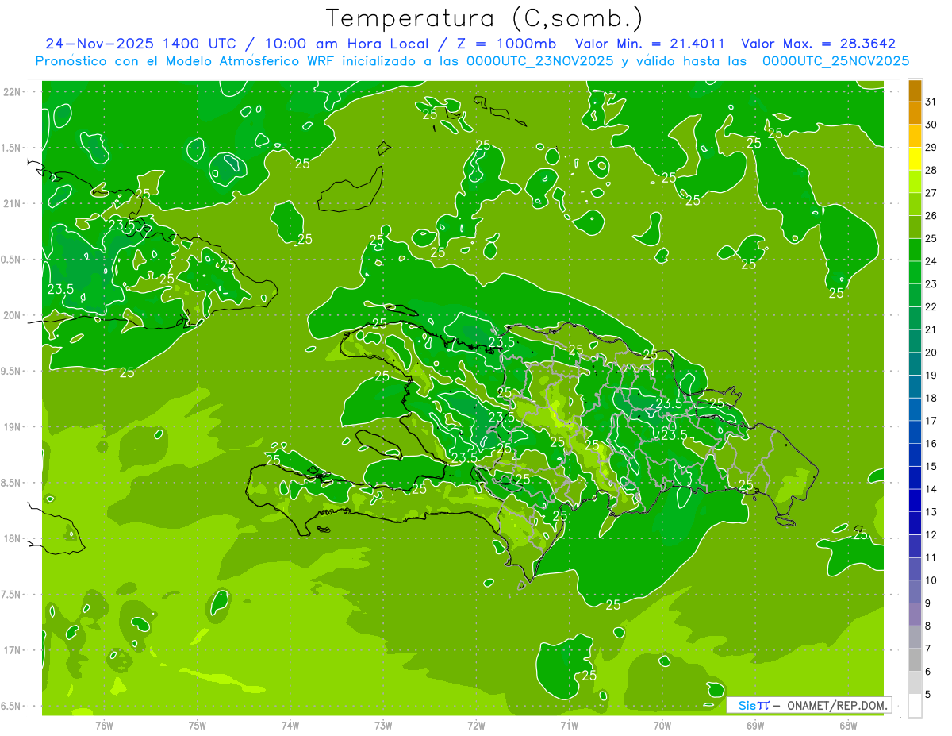Pick the teal colorbar swatch between 19 and 20
The height and width of the screenshot is (736, 952).
click(x=915, y=364)
